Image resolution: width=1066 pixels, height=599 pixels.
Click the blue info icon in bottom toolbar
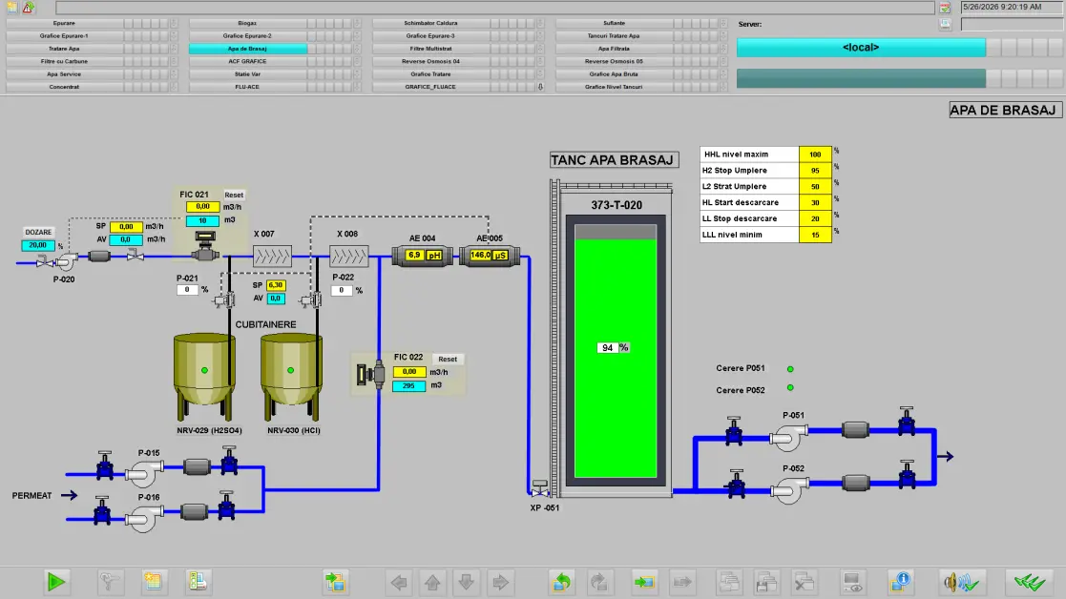point(900,582)
